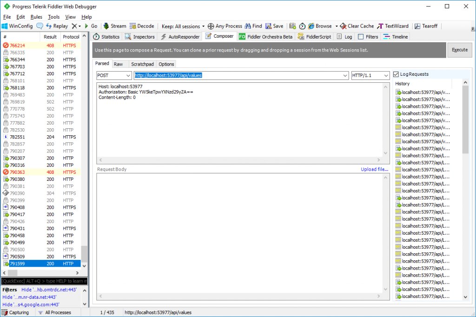
Task: Toggle Capturing in the status bar
Action: (15, 312)
